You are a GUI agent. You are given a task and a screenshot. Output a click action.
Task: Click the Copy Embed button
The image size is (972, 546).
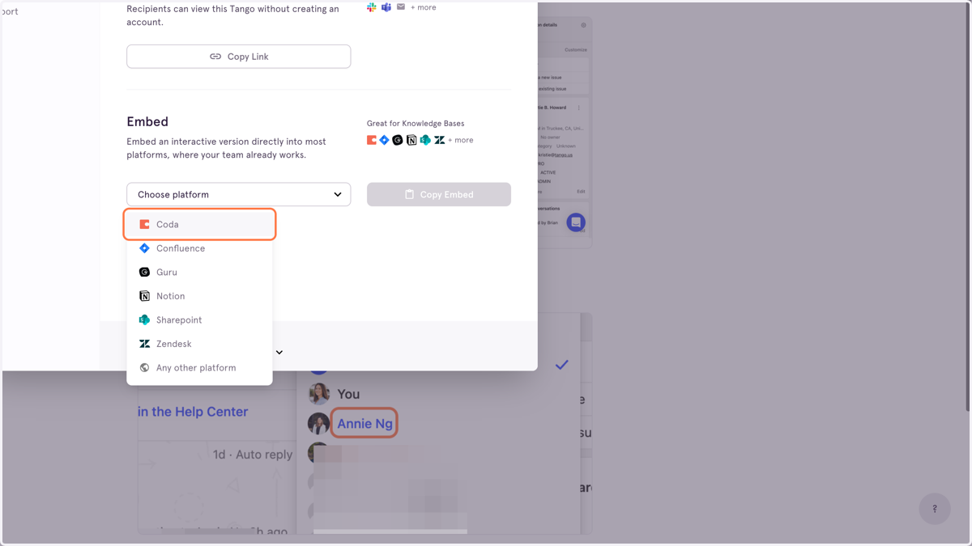tap(439, 194)
